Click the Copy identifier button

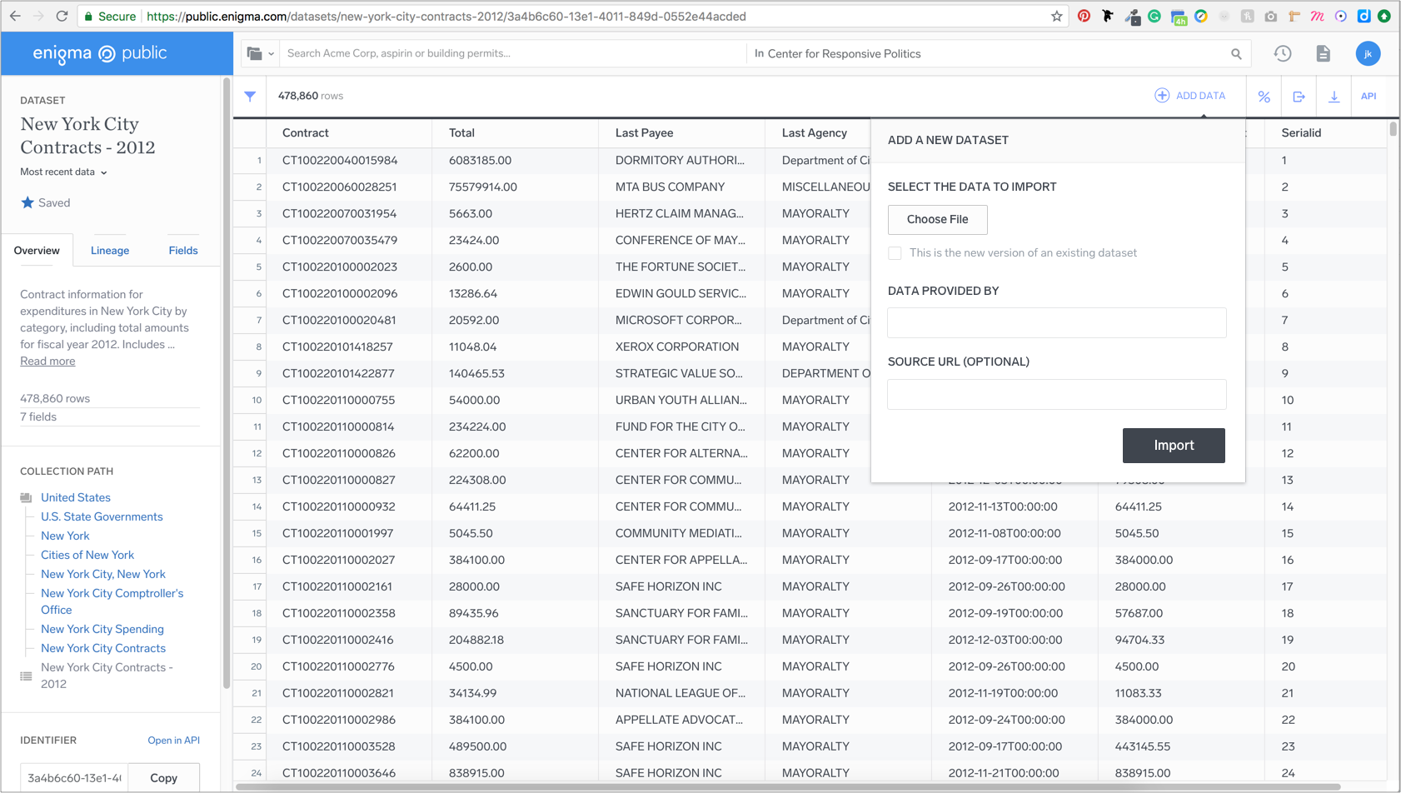click(163, 777)
